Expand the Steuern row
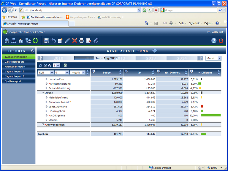The height and width of the screenshot is (171, 228). (47, 120)
